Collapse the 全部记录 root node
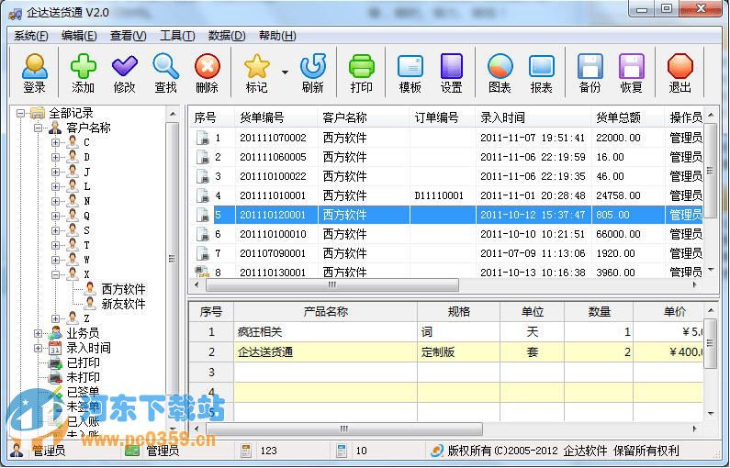 coord(20,113)
